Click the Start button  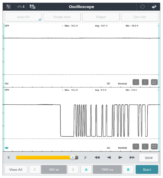(147, 169)
